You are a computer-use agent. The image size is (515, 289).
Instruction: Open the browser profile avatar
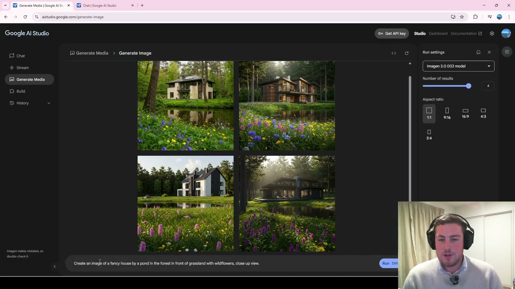pyautogui.click(x=499, y=17)
